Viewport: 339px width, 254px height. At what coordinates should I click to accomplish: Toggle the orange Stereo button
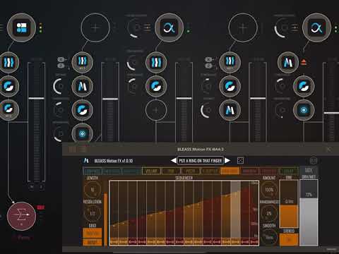(x=289, y=240)
